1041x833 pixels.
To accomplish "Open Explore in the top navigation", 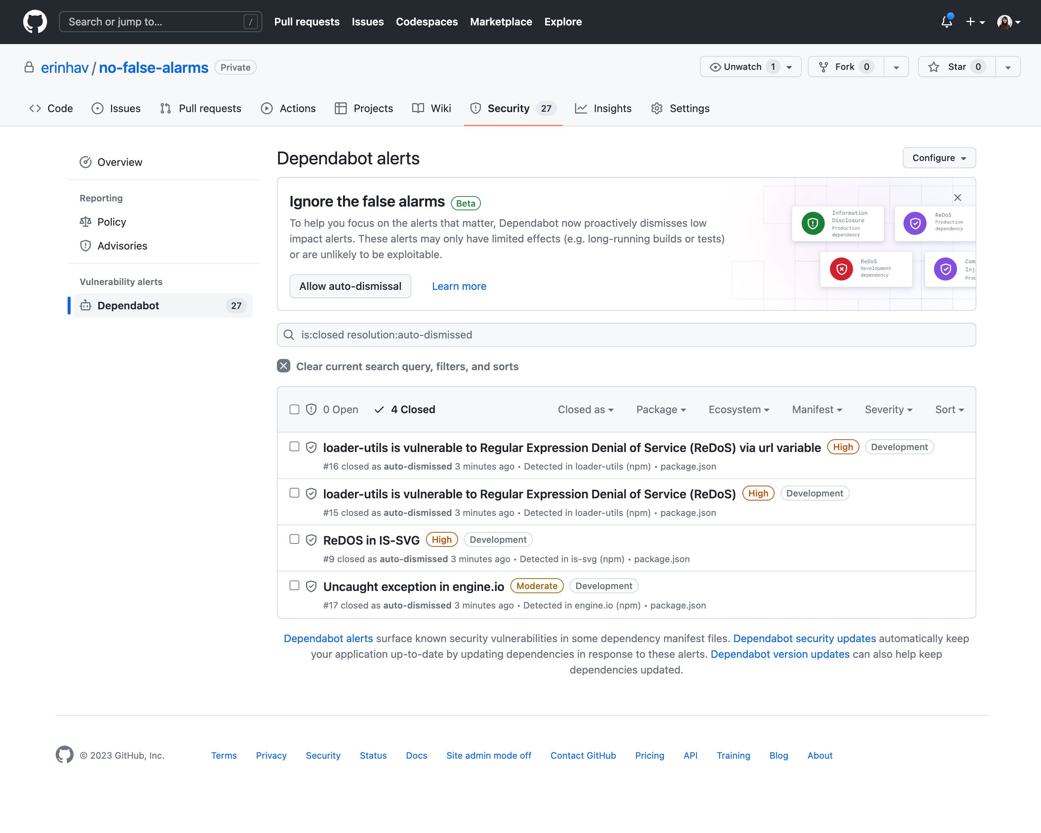I will 562,22.
